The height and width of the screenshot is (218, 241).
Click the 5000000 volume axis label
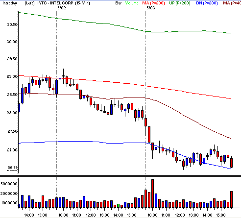click(9, 184)
